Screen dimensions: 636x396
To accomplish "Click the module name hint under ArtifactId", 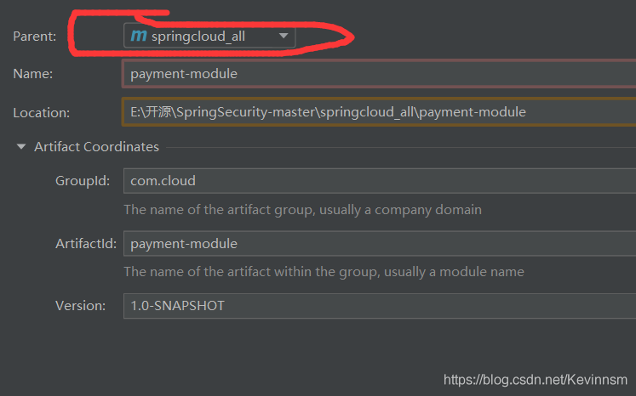I will [324, 272].
